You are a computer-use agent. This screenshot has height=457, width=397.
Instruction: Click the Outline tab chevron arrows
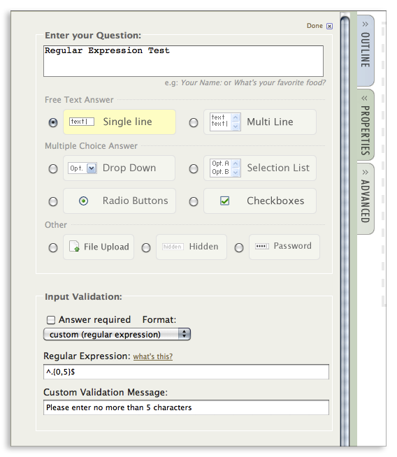(x=366, y=24)
